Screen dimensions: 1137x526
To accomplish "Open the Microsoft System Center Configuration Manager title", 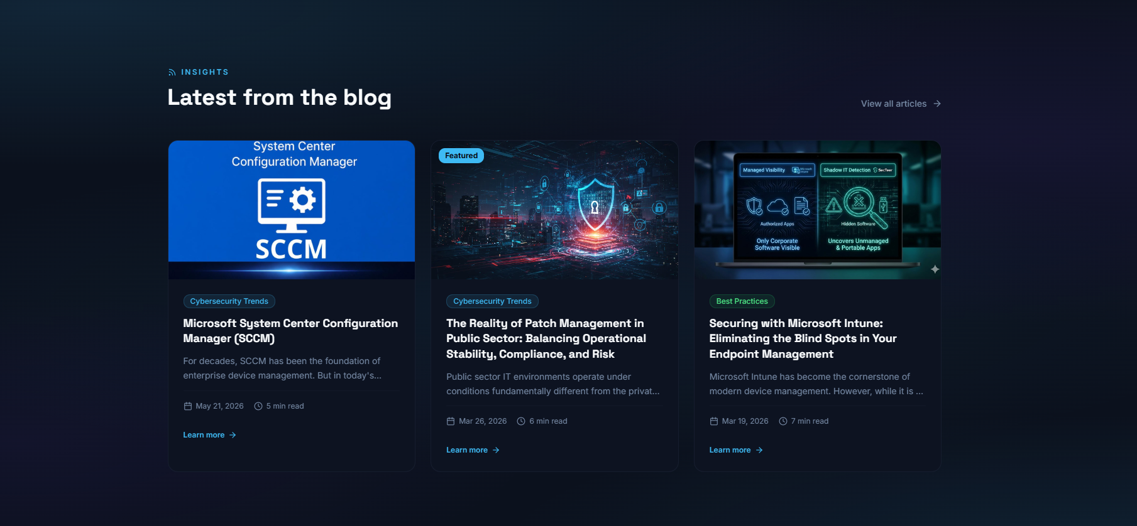I will tap(290, 331).
